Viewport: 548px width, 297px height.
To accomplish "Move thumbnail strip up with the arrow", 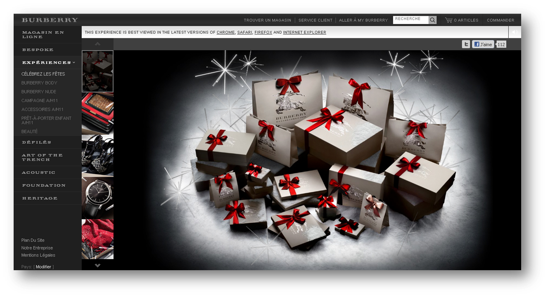I will tap(97, 44).
